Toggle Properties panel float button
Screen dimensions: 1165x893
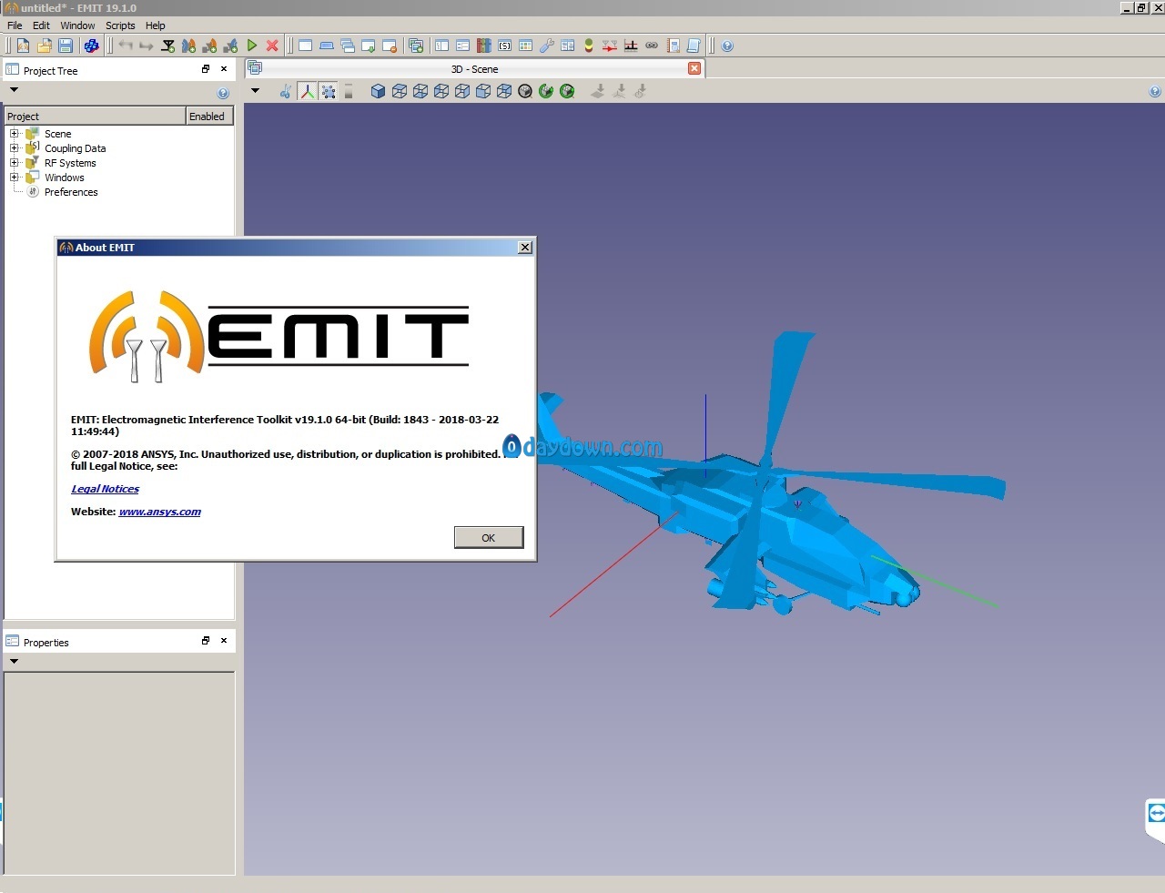pyautogui.click(x=206, y=641)
